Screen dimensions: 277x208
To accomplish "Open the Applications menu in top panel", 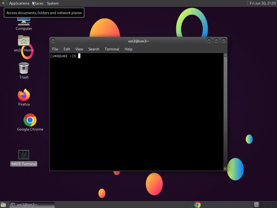I will click(19, 3).
